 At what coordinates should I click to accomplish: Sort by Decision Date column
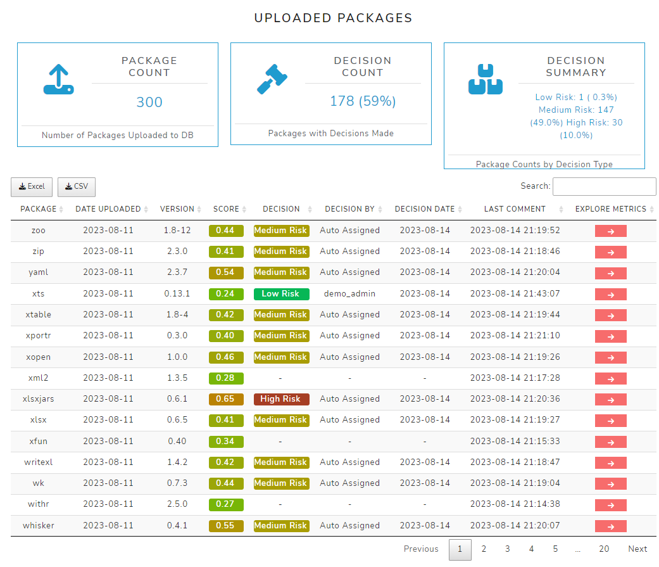[425, 209]
